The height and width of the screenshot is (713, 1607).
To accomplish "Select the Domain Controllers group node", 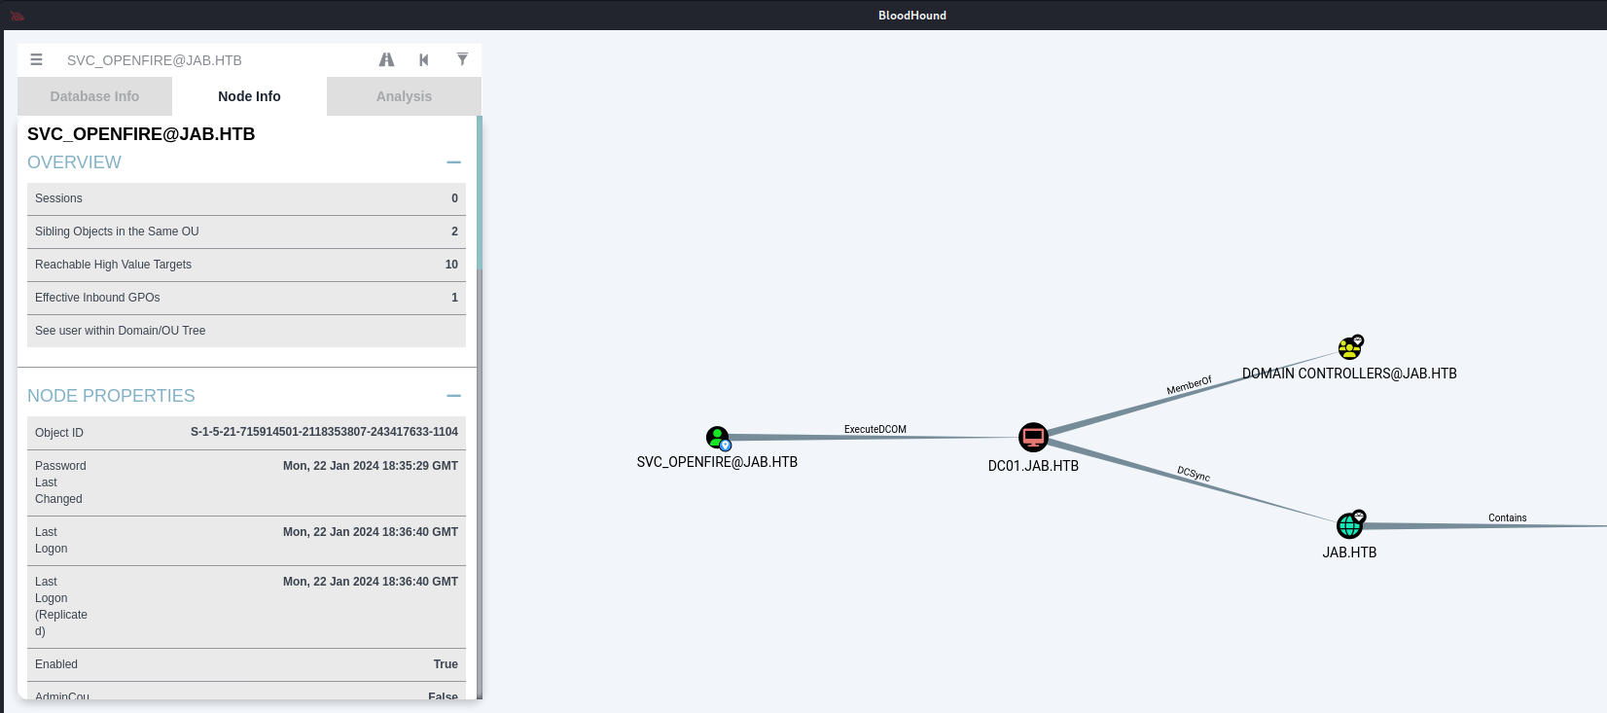I will tap(1349, 347).
